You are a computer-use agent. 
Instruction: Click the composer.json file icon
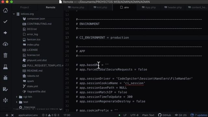[x=24, y=19]
